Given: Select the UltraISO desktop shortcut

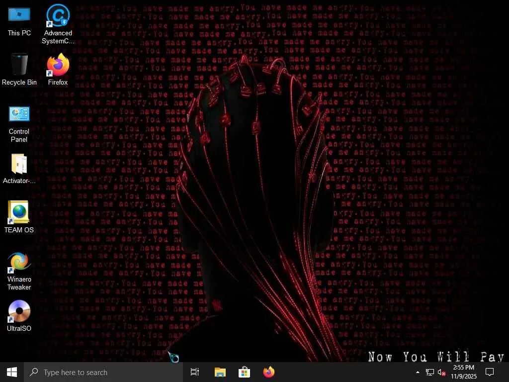Looking at the screenshot, I should 19,316.
